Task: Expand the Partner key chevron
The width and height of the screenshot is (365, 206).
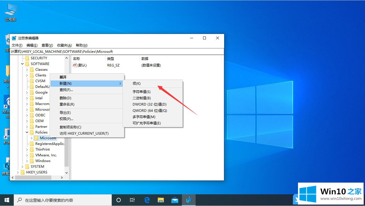Action: click(27, 127)
